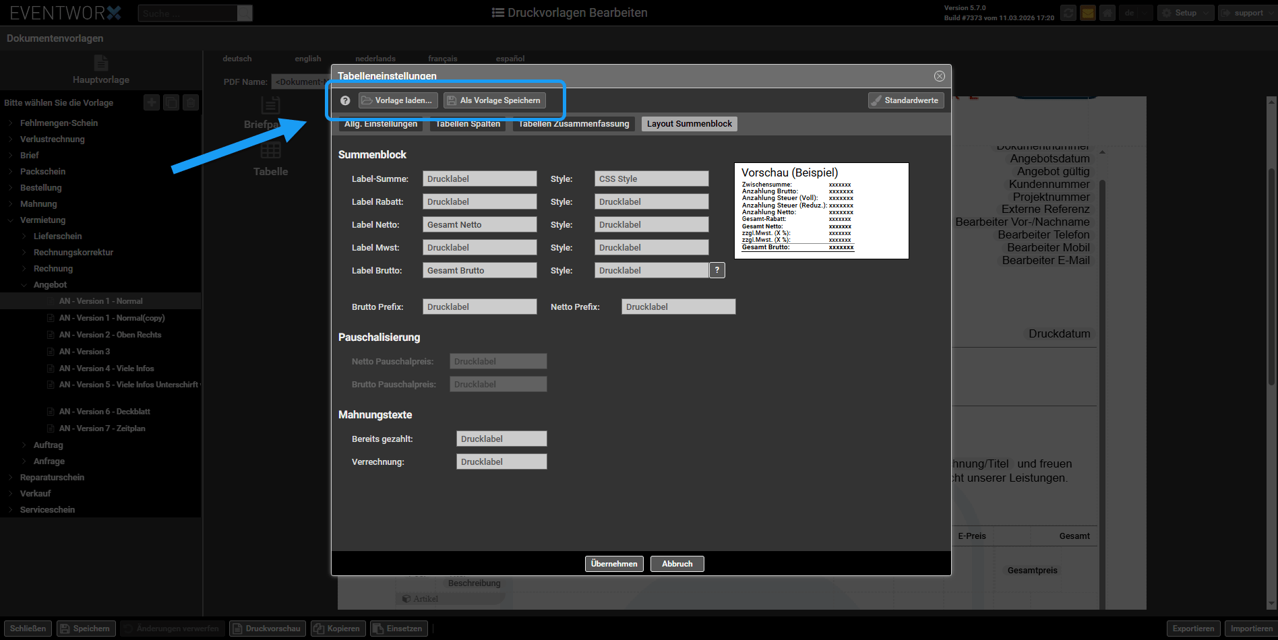Click the question mark next to Brutto style

[x=717, y=270]
